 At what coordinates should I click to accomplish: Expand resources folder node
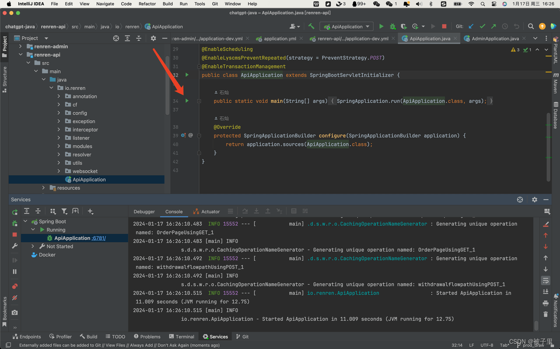click(x=43, y=188)
